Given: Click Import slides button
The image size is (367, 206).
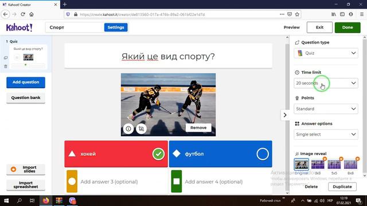Looking at the screenshot, I should click(26, 169).
